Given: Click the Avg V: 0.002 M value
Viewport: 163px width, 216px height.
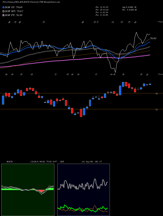Looking at the screenshot, I should coord(129,7).
